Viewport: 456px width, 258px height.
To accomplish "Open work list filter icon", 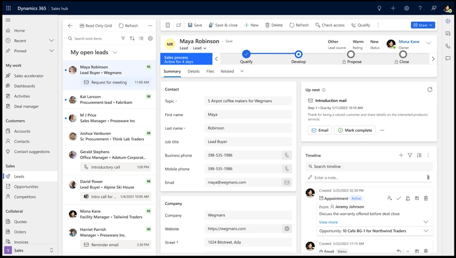I will (123, 38).
